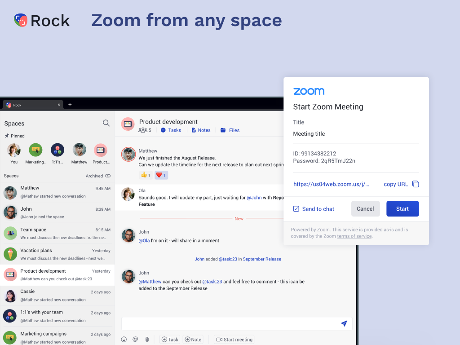Click the Start meeting button

coord(234,340)
